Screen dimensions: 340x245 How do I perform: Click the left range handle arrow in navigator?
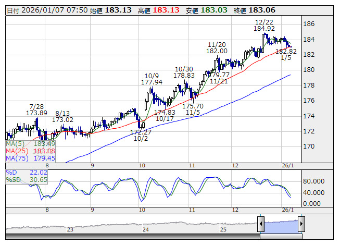pyautogui.click(x=261, y=224)
